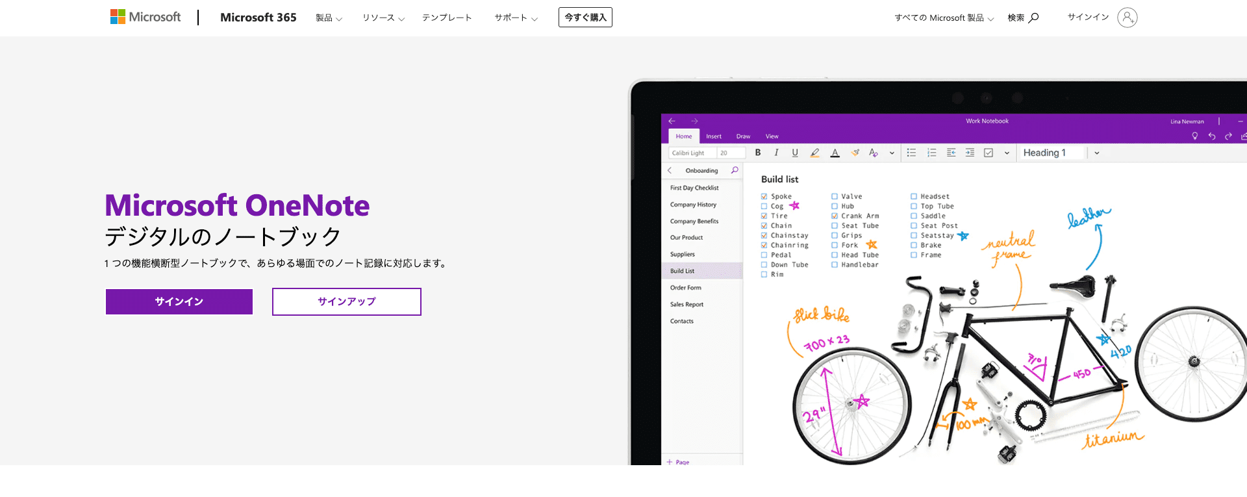Click サインイン in the top header

point(1088,18)
